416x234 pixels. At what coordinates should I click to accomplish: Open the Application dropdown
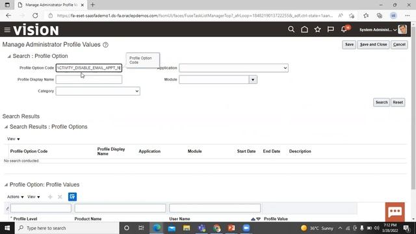coord(233,68)
